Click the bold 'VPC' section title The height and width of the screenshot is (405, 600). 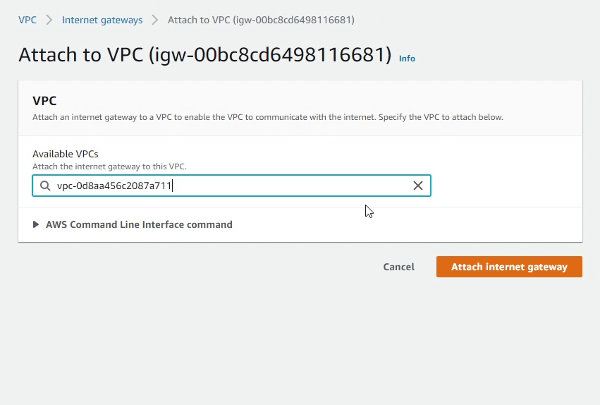44,101
